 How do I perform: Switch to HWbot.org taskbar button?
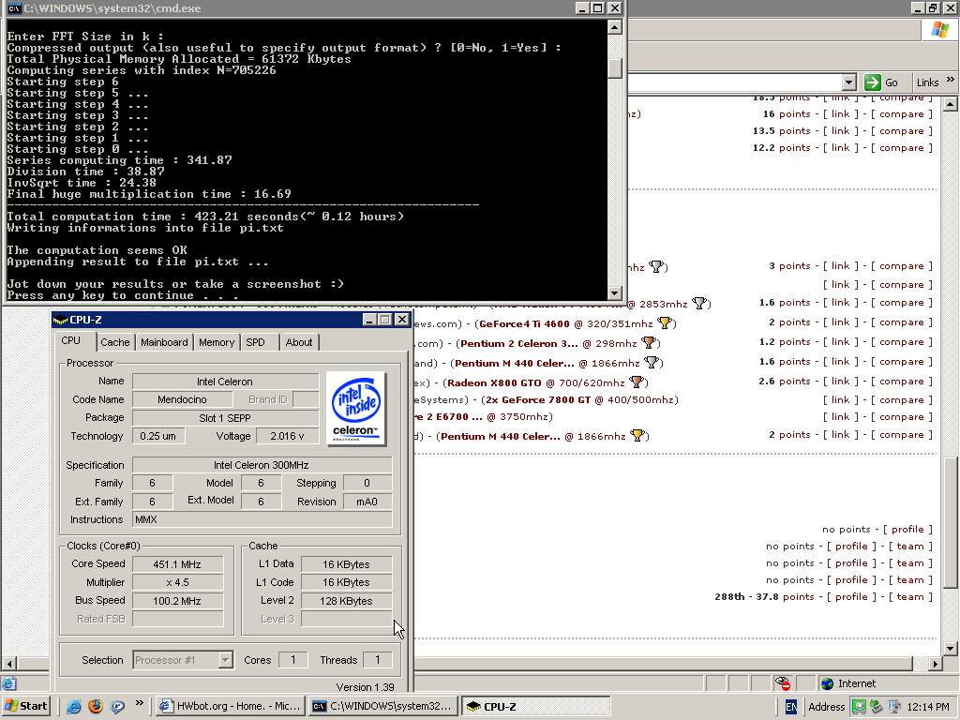pyautogui.click(x=231, y=706)
